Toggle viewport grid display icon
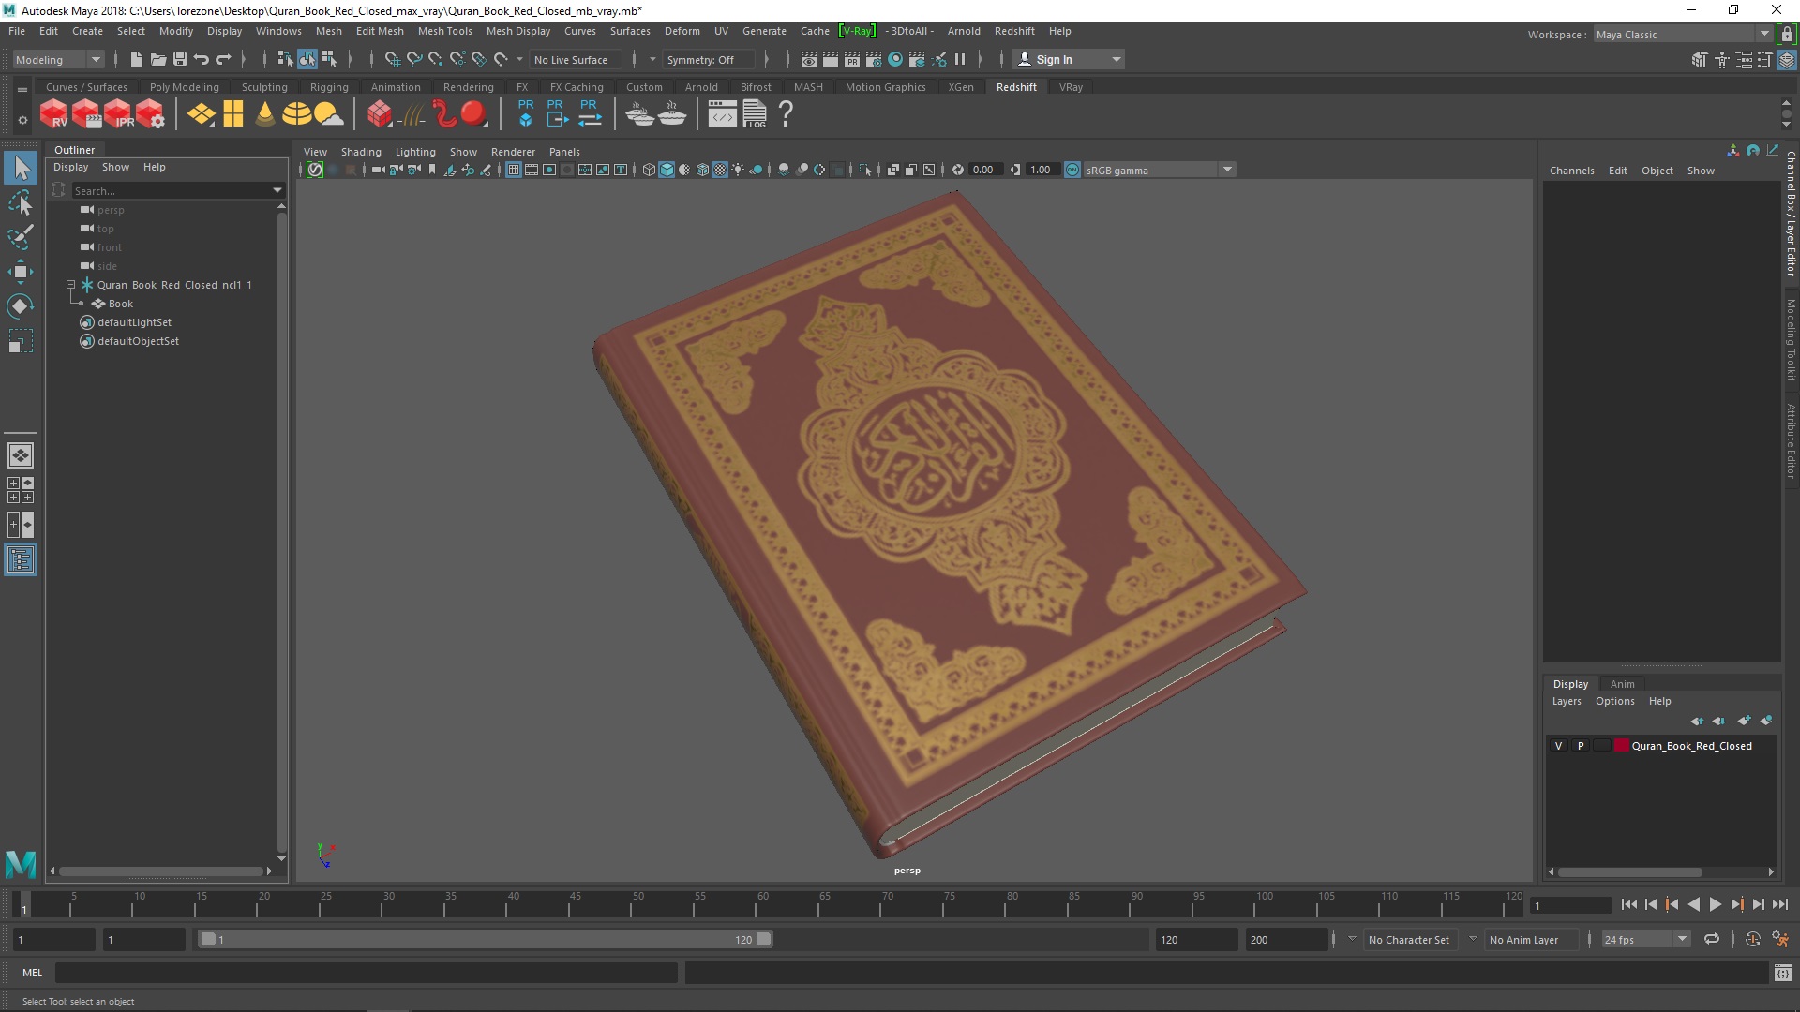1800x1012 pixels. (514, 170)
